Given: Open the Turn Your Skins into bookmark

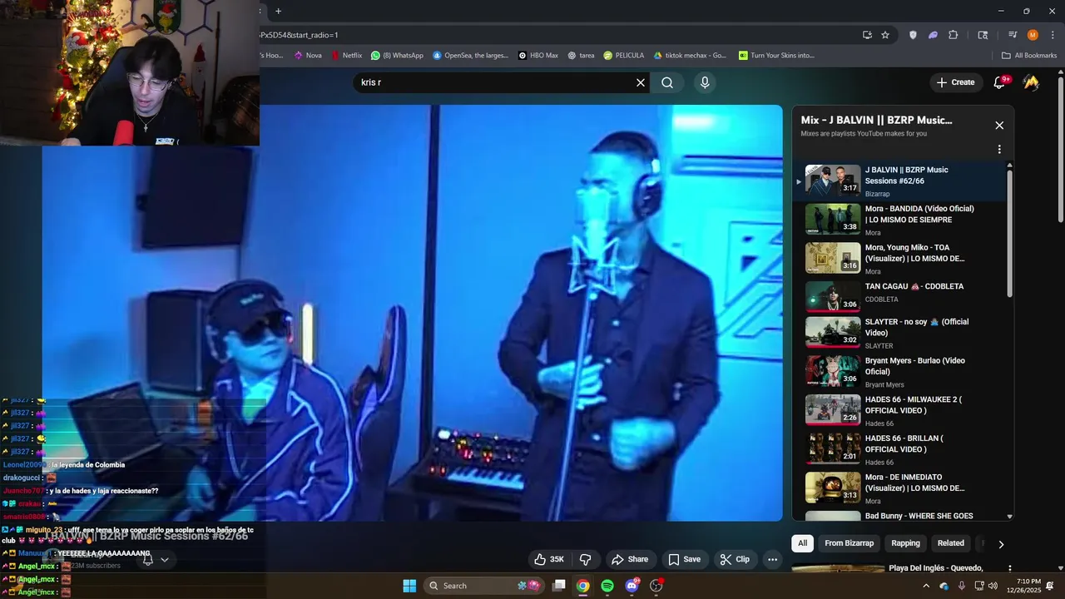Looking at the screenshot, I should click(777, 56).
